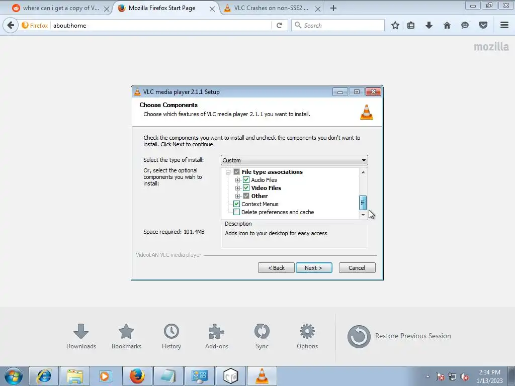This screenshot has height=386, width=515.
Task: Click the Back button in VLC setup
Action: (x=276, y=268)
